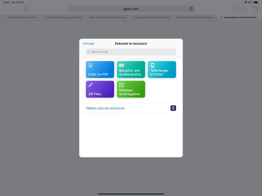Tap the 13:01 clock in status bar
Image resolution: width=262 pixels, height=196 pixels.
click(6, 2)
